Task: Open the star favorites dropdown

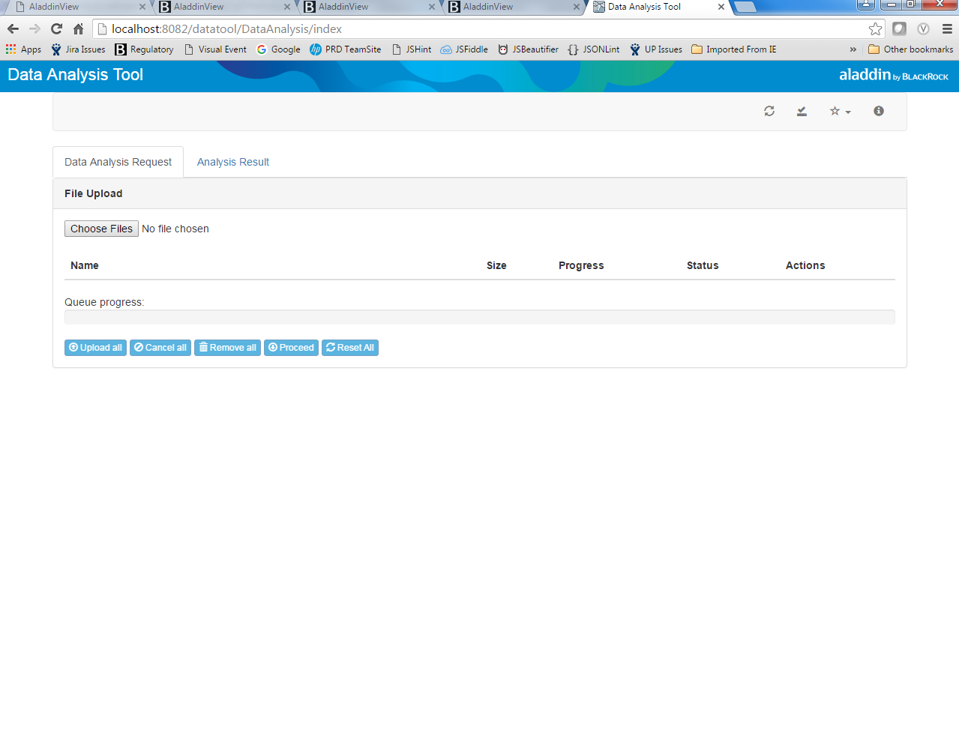Action: pyautogui.click(x=840, y=111)
